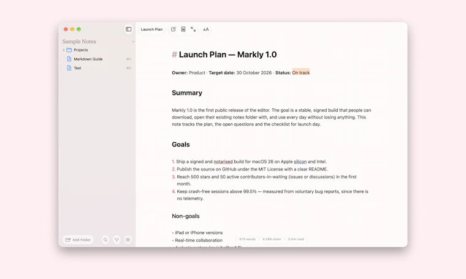Image resolution: width=466 pixels, height=279 pixels.
Task: Click the 'Launch Plan — Markly 1.0' heading
Action: coord(227,55)
